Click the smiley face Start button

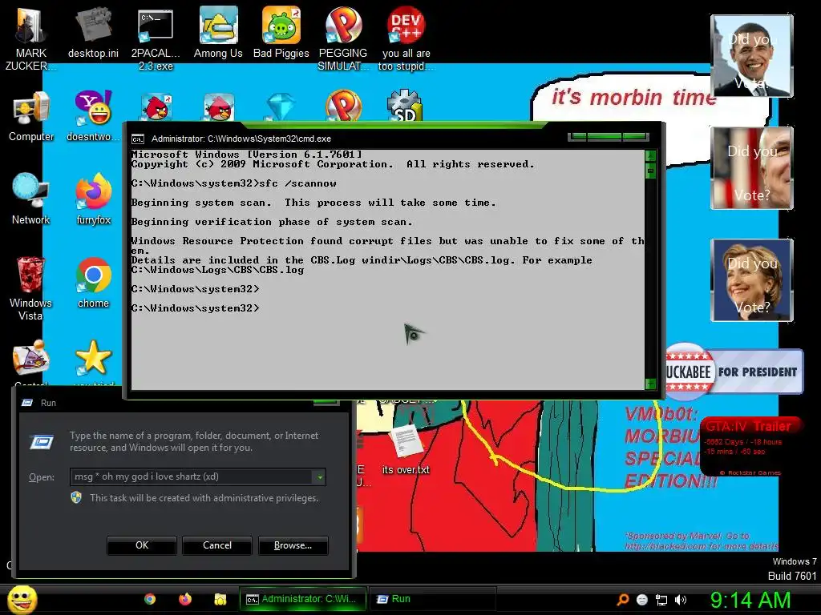[22, 599]
